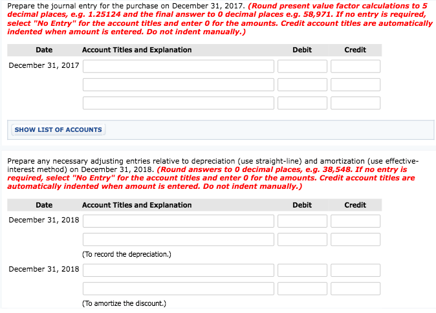Click first debit field of depreciation entry
This screenshot has height=313, width=436.
[x=302, y=221]
